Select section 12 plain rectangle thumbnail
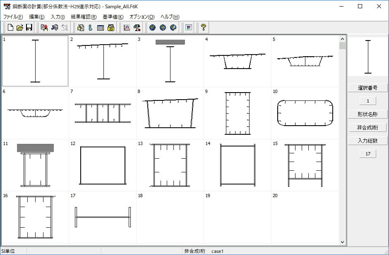Image resolution: width=389 pixels, height=255 pixels. (103, 165)
